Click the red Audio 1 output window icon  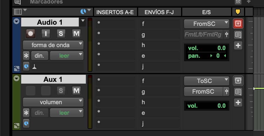coord(238,24)
